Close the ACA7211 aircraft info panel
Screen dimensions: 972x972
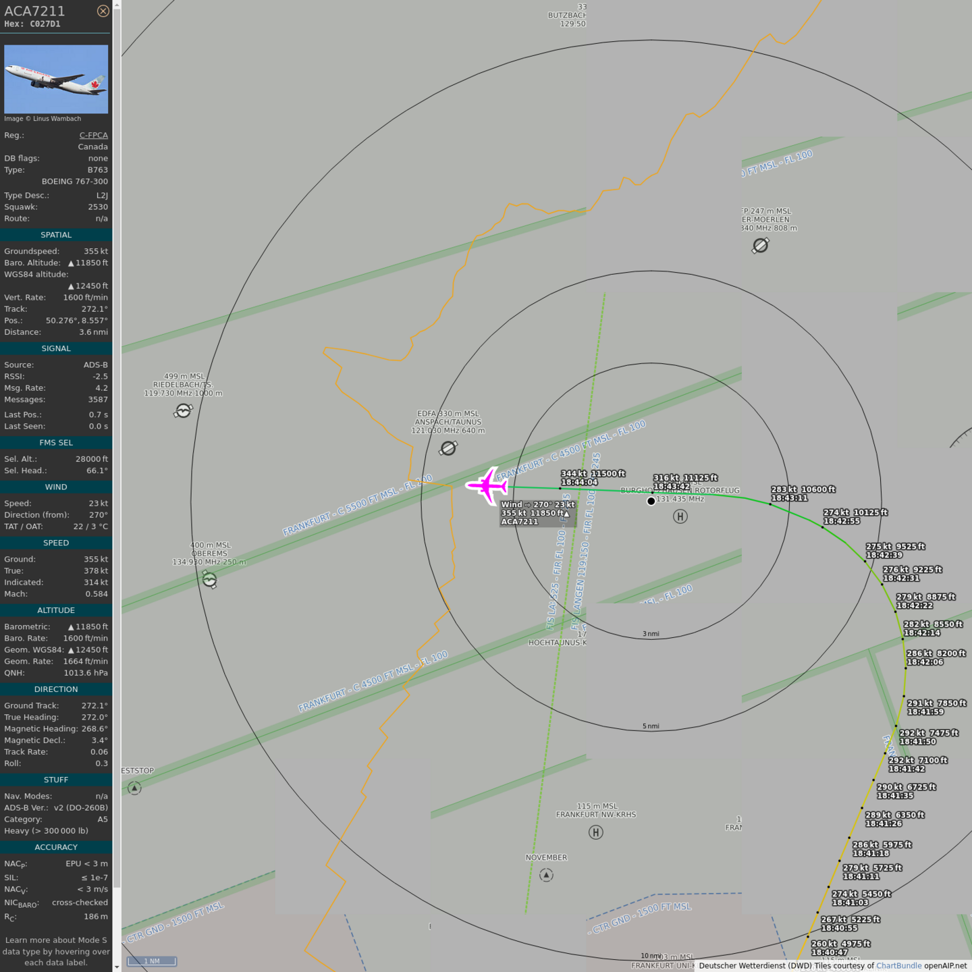(103, 11)
